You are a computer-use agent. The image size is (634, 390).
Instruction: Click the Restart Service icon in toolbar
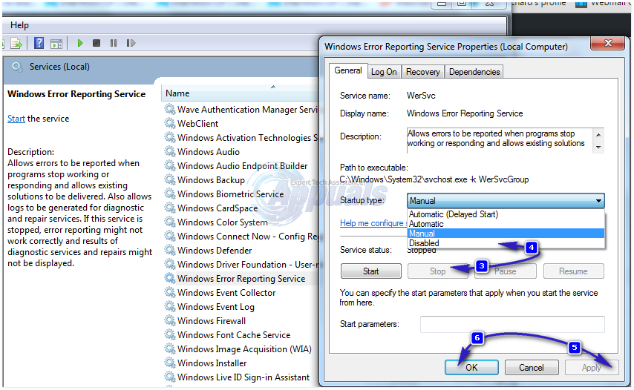(131, 43)
